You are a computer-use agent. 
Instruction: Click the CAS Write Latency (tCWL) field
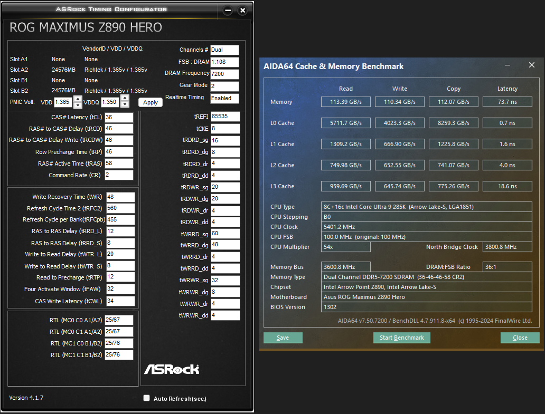(x=120, y=301)
